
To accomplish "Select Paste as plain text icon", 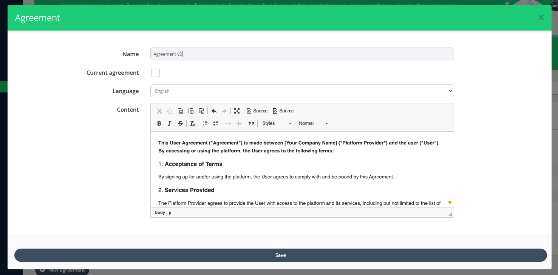I will [x=191, y=111].
